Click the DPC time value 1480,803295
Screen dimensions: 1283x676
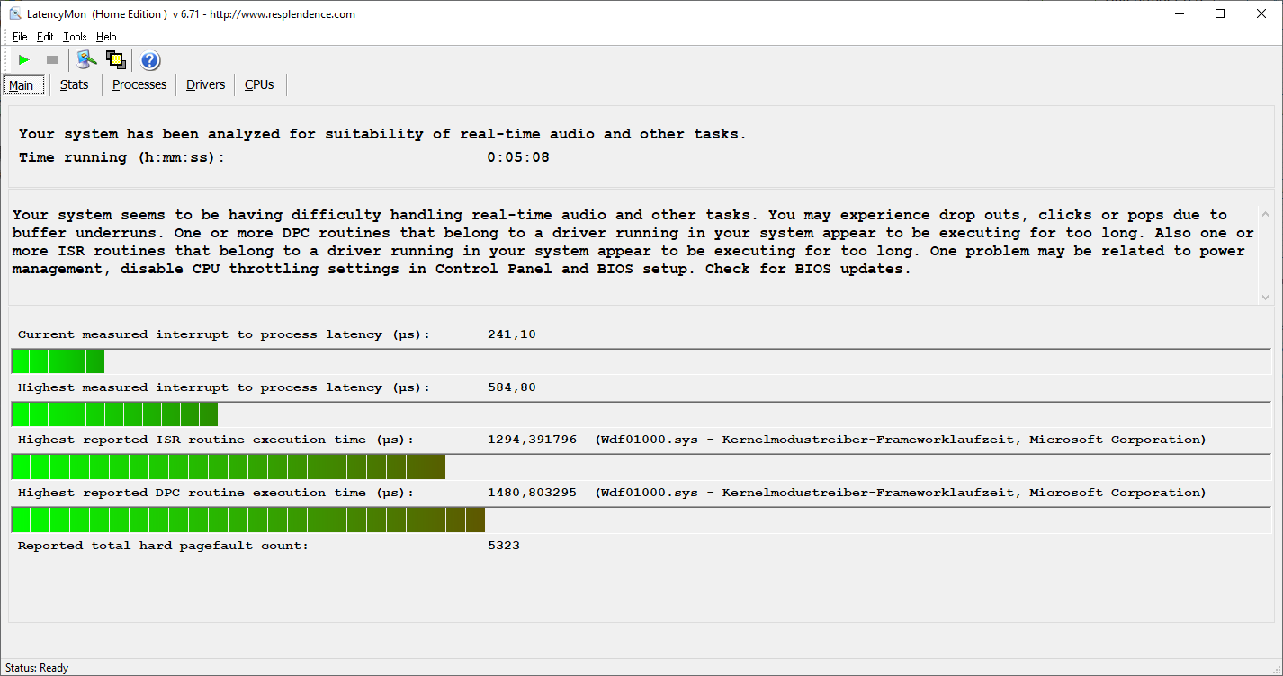click(x=532, y=493)
